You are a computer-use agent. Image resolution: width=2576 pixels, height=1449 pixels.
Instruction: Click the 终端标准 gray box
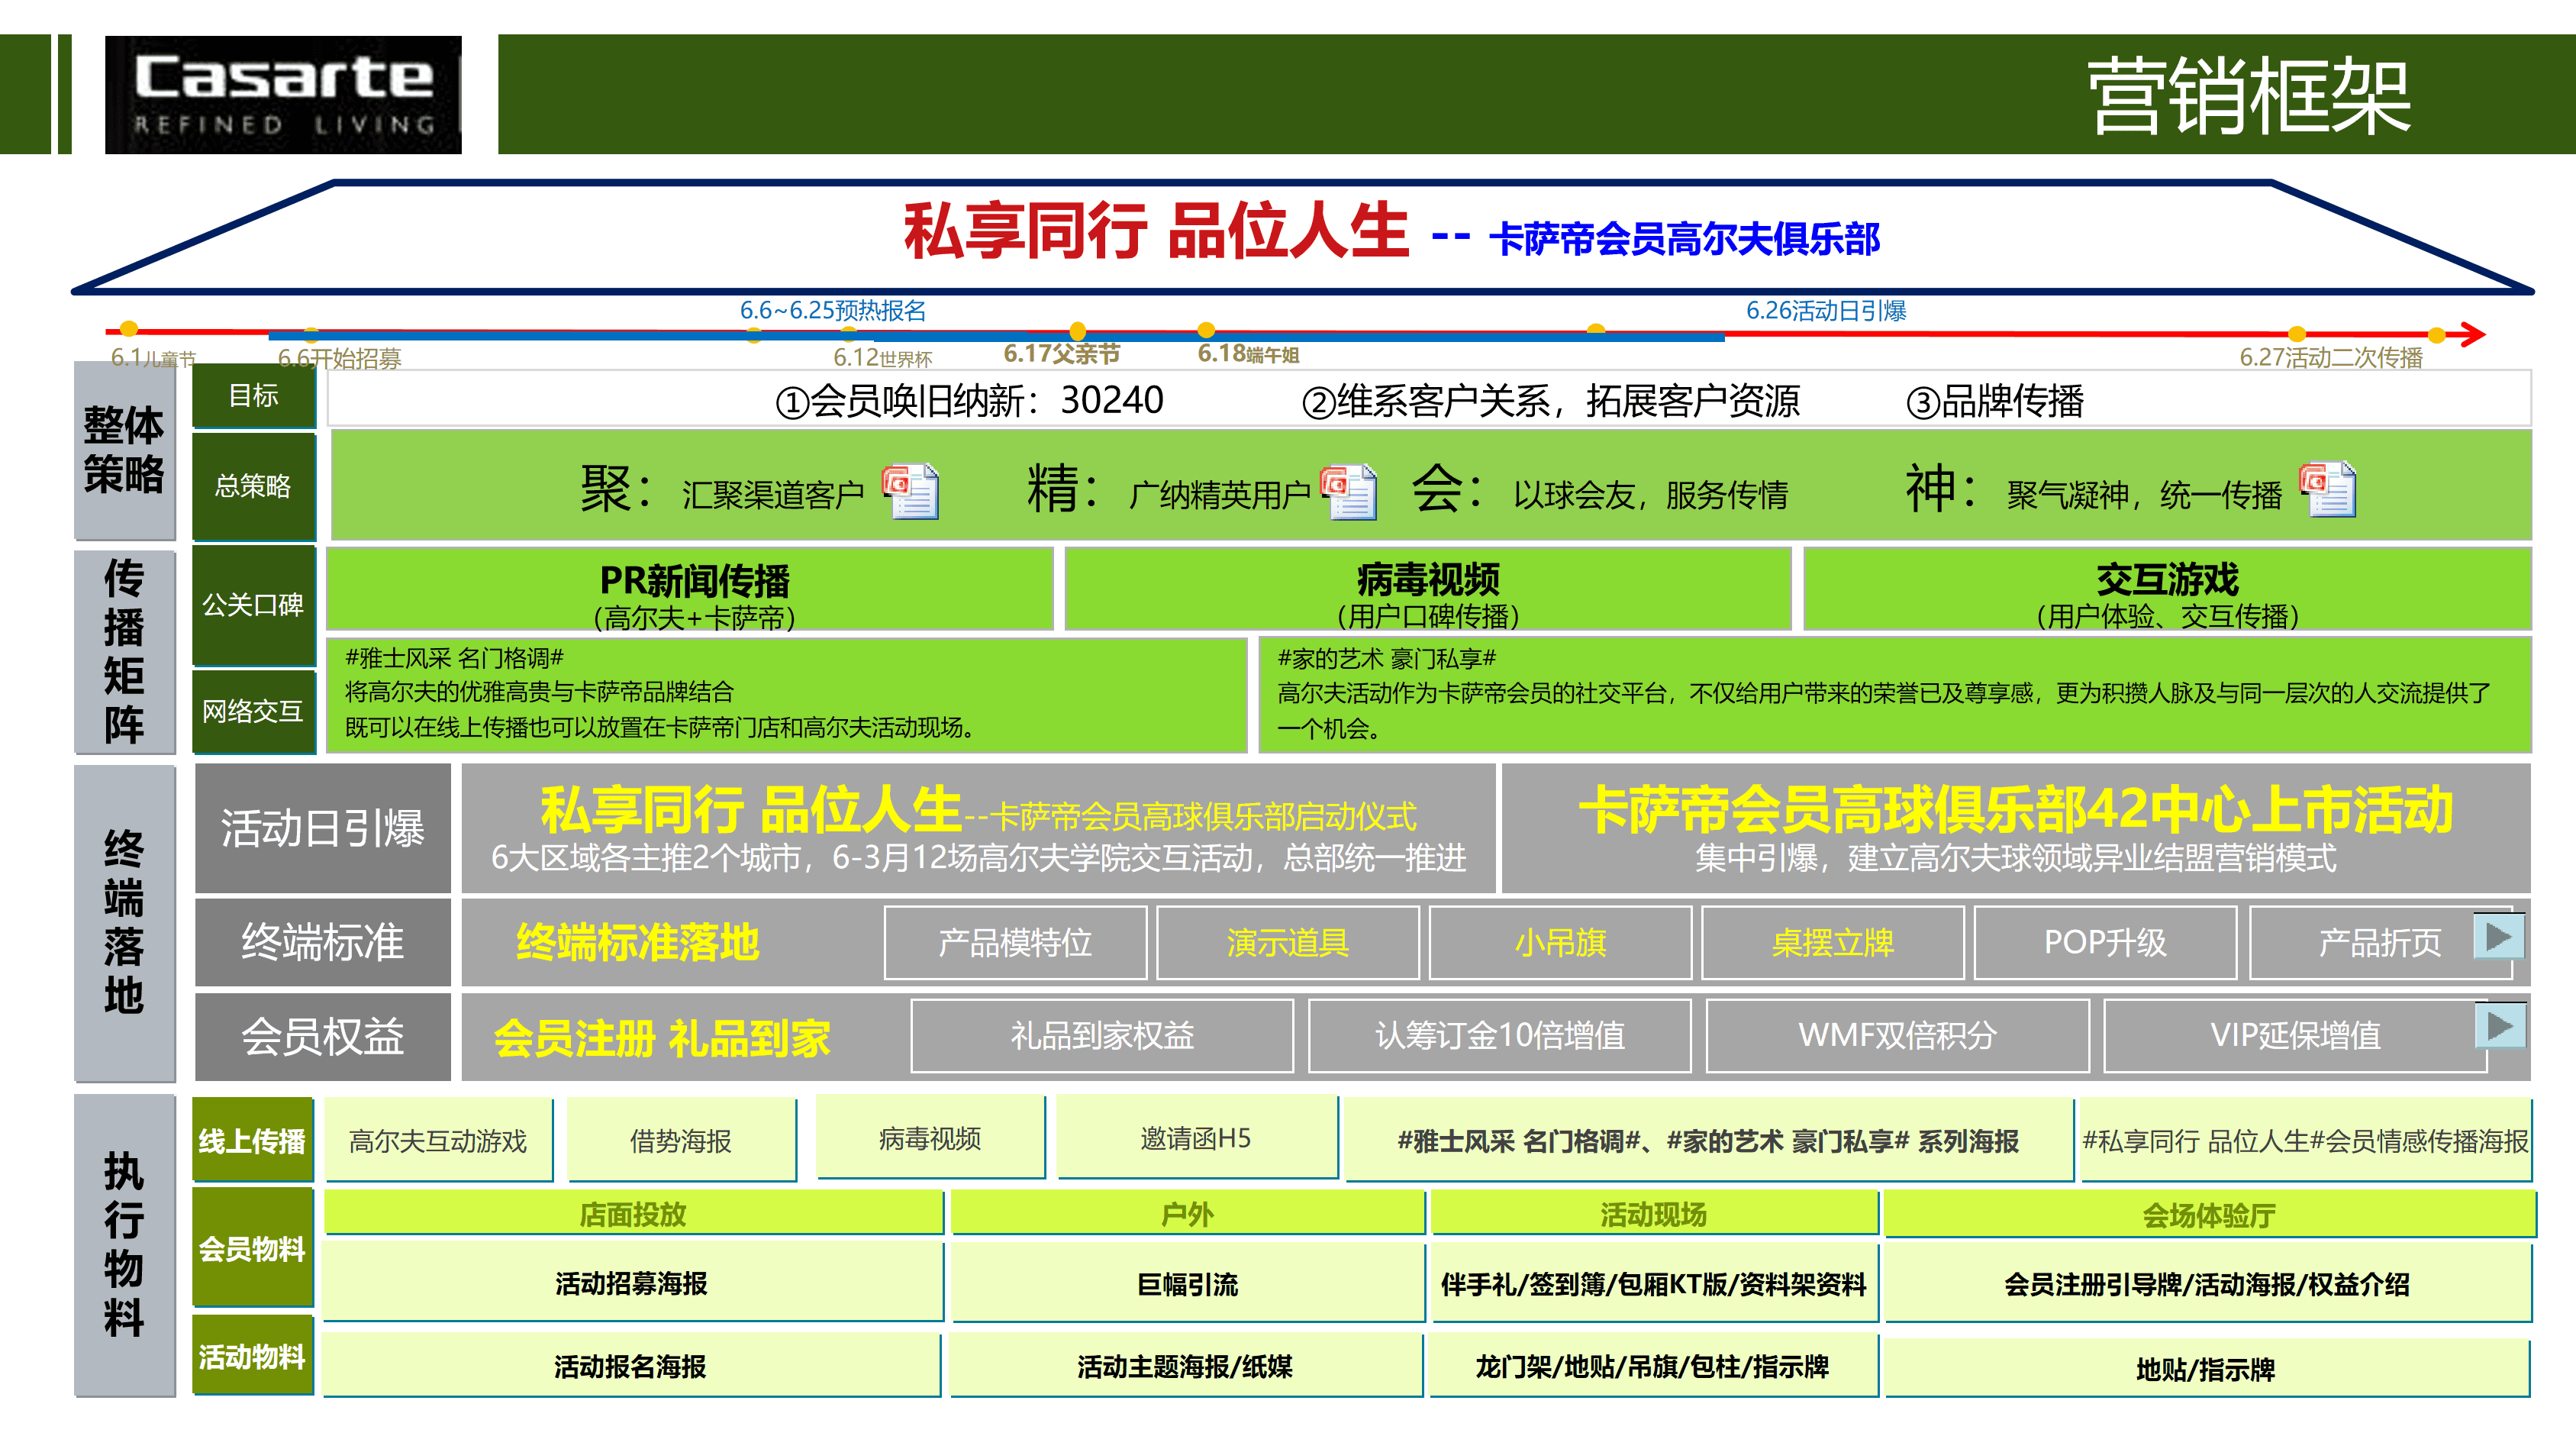point(323,942)
